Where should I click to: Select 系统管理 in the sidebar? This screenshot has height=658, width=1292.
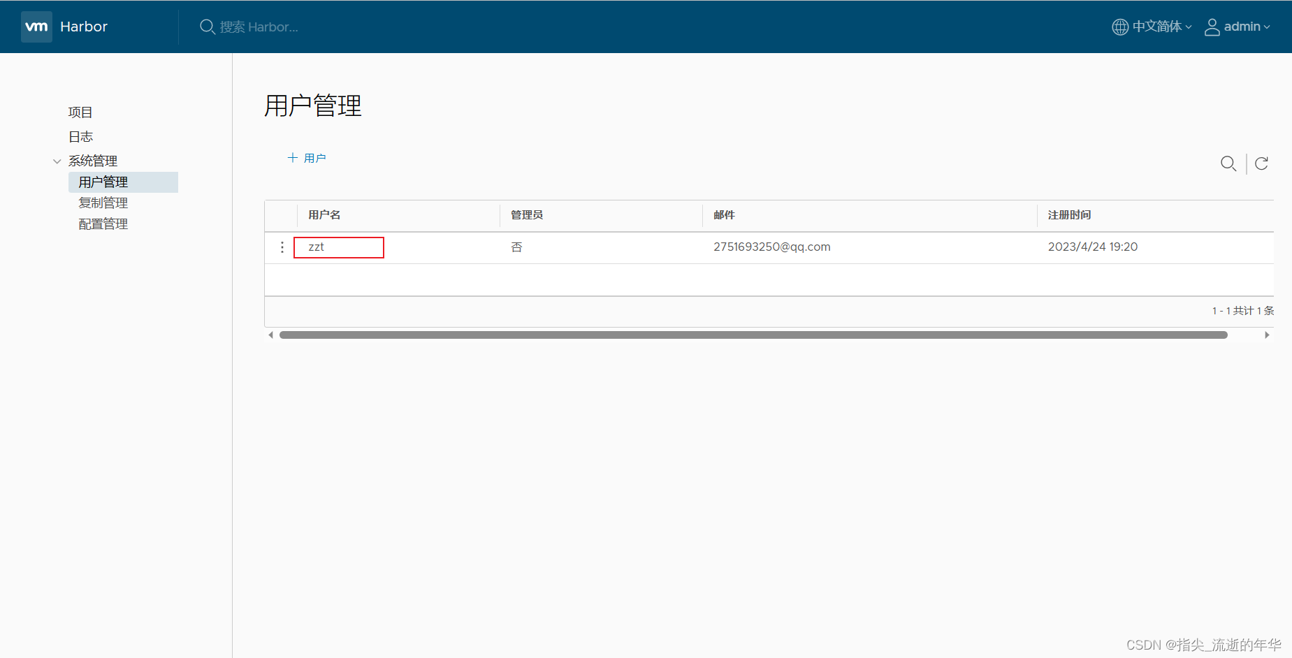[x=93, y=161]
